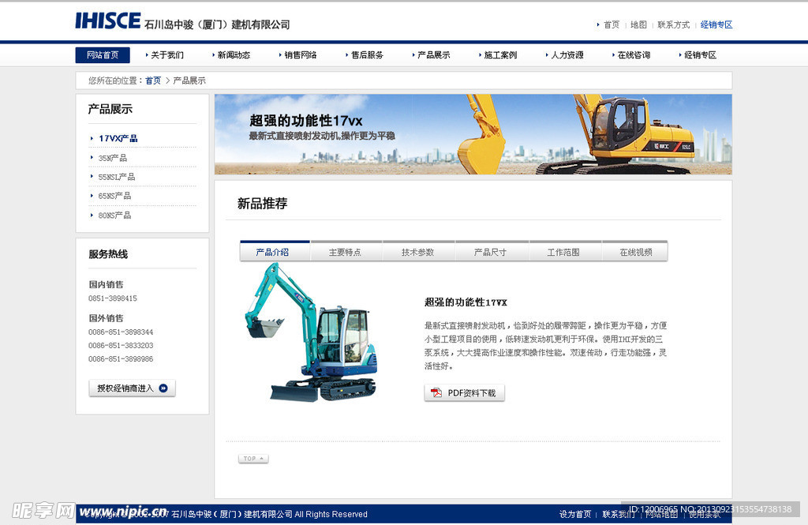
Task: Open the 首页 link in top header
Action: [x=612, y=24]
